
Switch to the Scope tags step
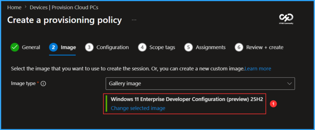pyautogui.click(x=157, y=47)
